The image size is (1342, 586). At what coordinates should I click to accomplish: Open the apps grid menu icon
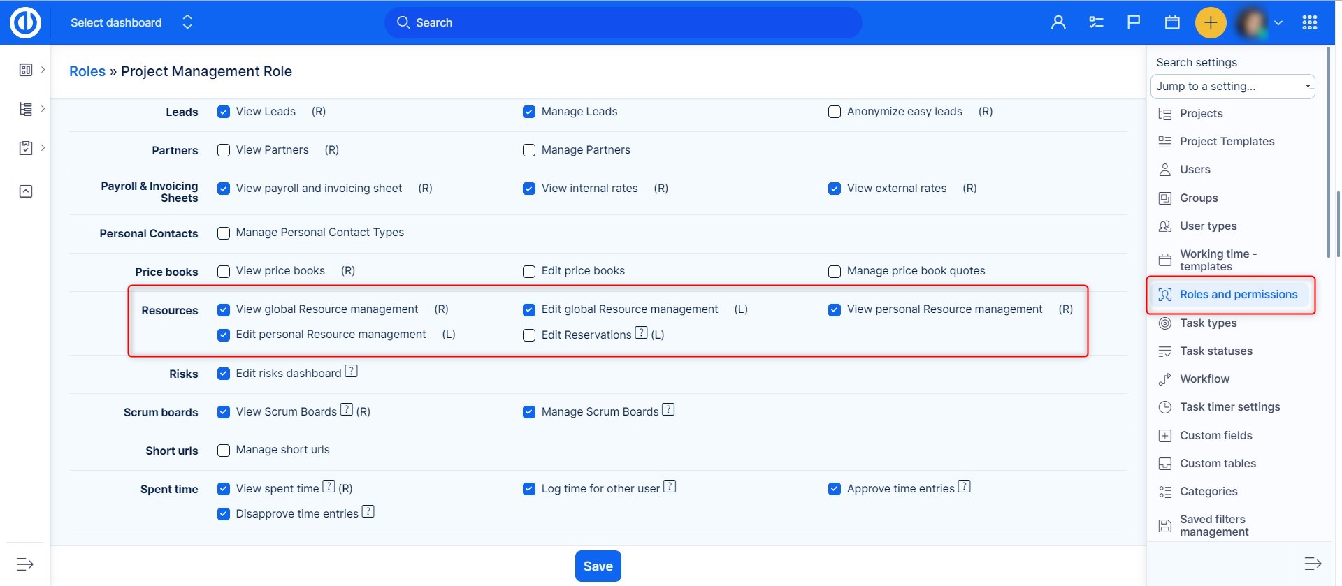click(1310, 22)
